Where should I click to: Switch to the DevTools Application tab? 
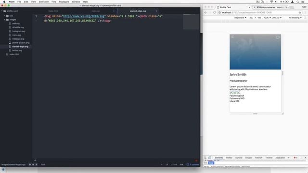[280, 158]
